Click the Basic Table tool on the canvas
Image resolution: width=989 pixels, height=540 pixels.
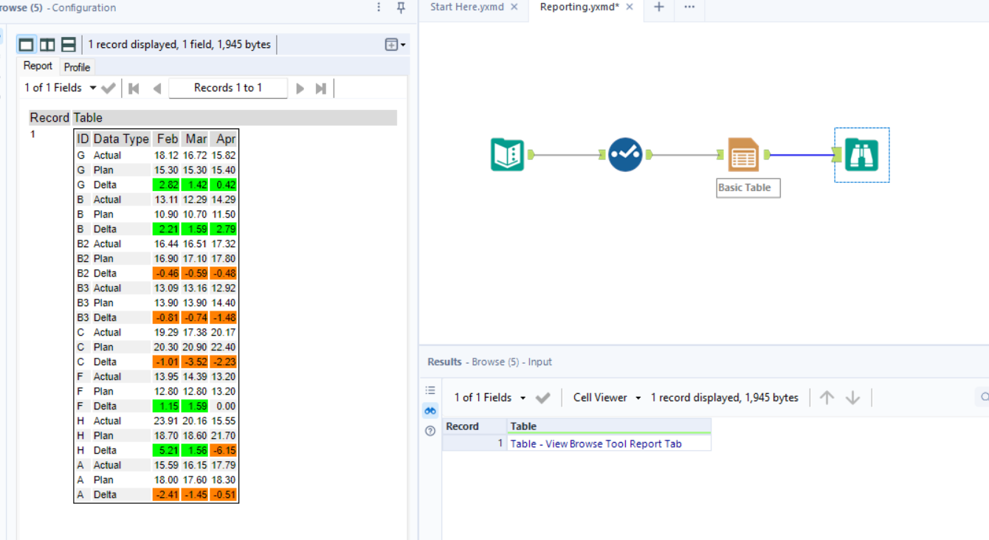pos(743,154)
